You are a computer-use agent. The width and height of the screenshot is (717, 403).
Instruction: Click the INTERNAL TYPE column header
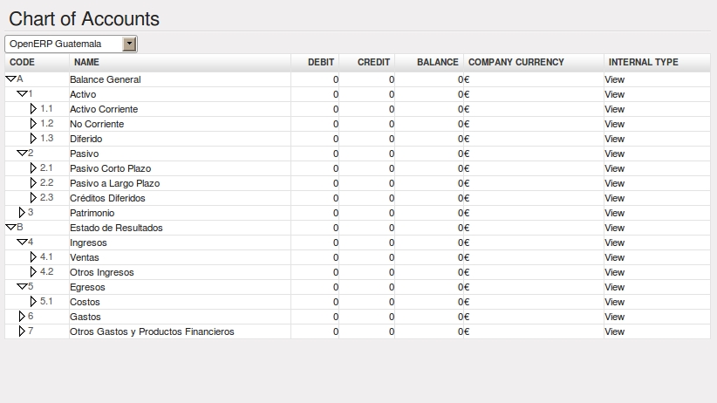pos(643,62)
